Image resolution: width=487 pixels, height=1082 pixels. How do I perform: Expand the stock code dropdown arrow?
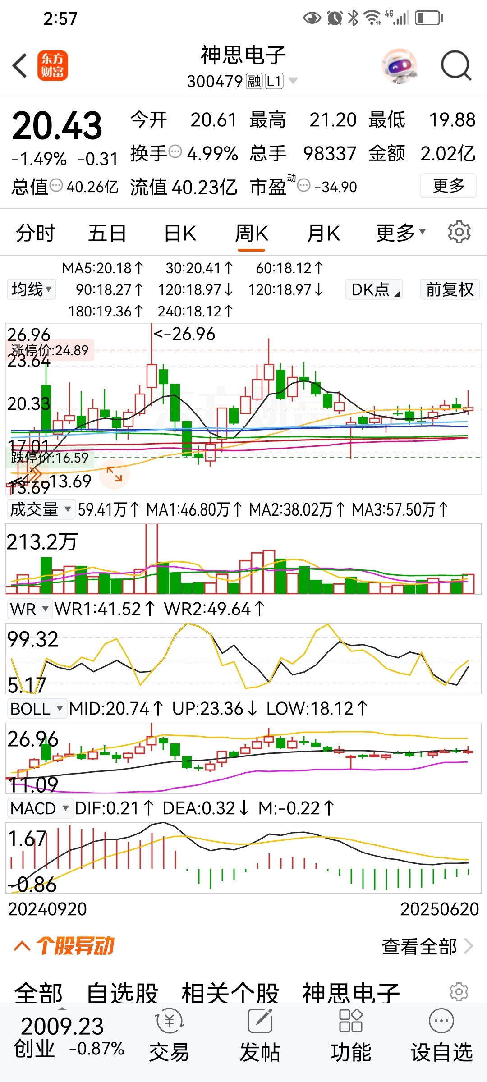pos(293,81)
